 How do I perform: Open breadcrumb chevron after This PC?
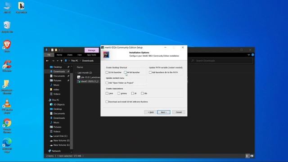(x=80, y=61)
